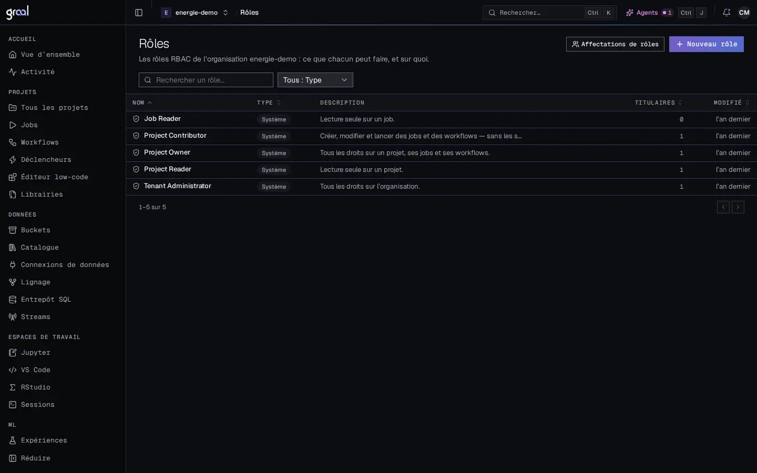Navigate to Jobs section
757x473 pixels.
point(29,125)
